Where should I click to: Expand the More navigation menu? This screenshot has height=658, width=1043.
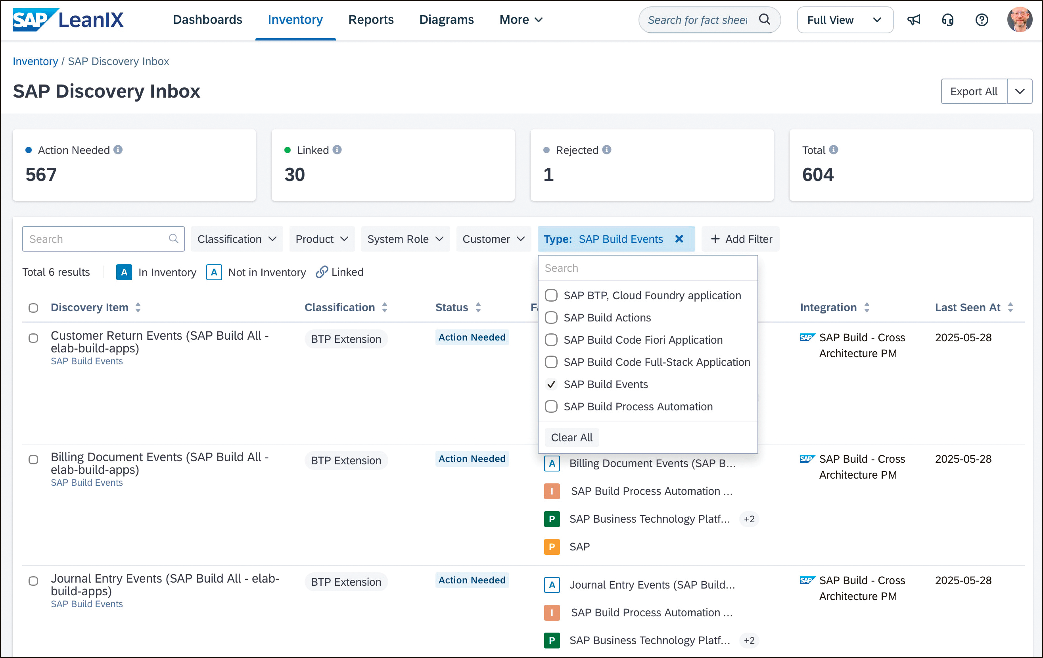521,20
